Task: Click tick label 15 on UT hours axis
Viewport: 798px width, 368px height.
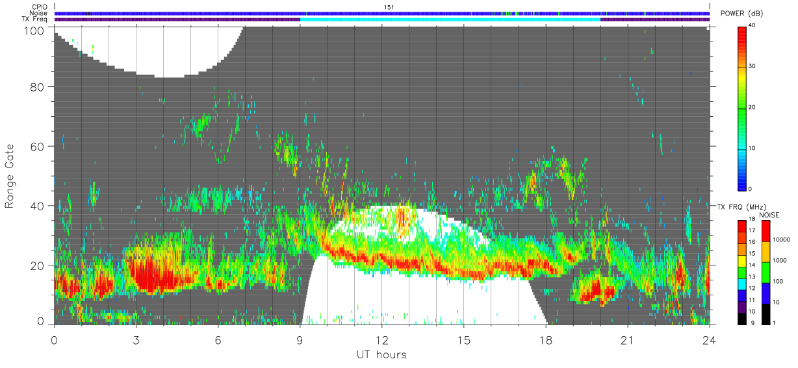Action: click(463, 340)
